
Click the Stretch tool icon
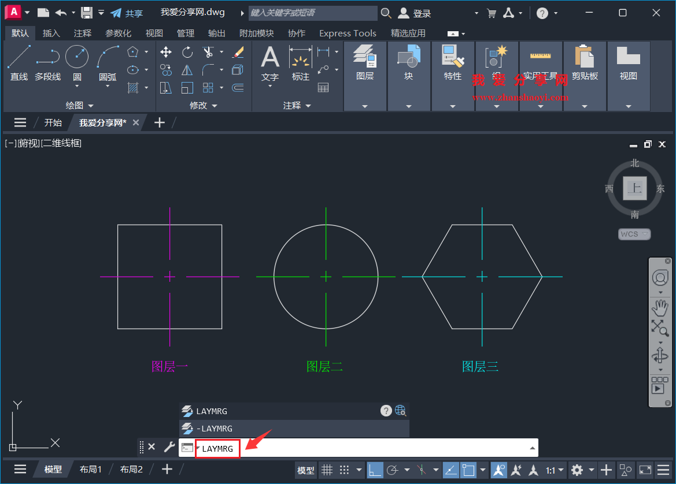[166, 88]
